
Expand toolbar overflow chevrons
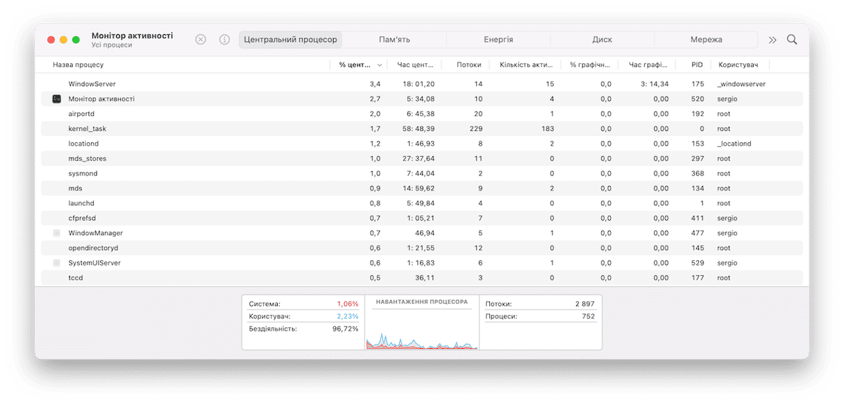click(x=773, y=40)
